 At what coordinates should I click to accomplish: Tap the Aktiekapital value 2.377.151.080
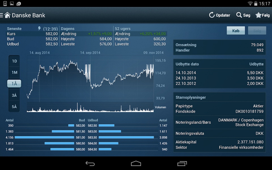[250, 142]
